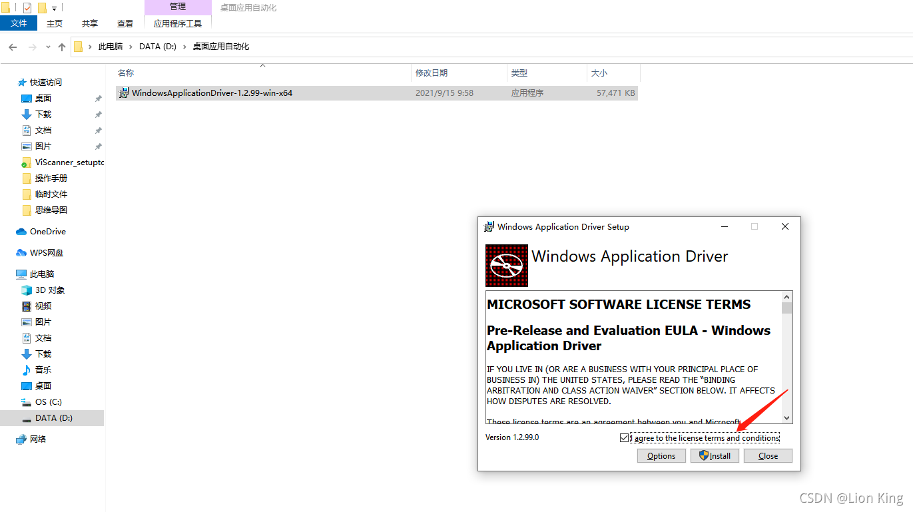This screenshot has width=913, height=512.
Task: Open the ViScanner_setuptc folder
Action: click(69, 162)
